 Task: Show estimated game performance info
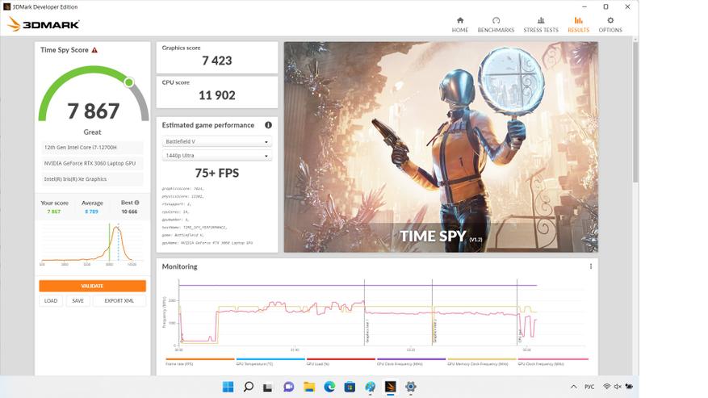point(268,125)
